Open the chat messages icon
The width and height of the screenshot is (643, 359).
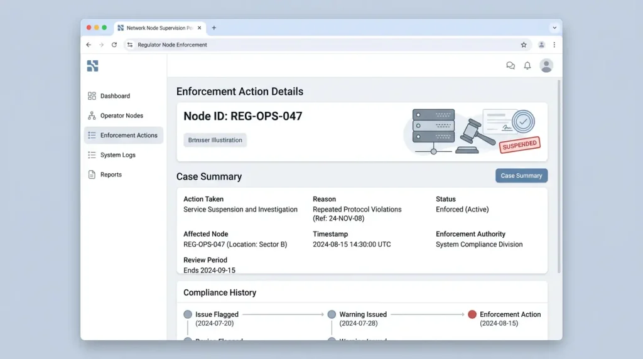click(510, 65)
